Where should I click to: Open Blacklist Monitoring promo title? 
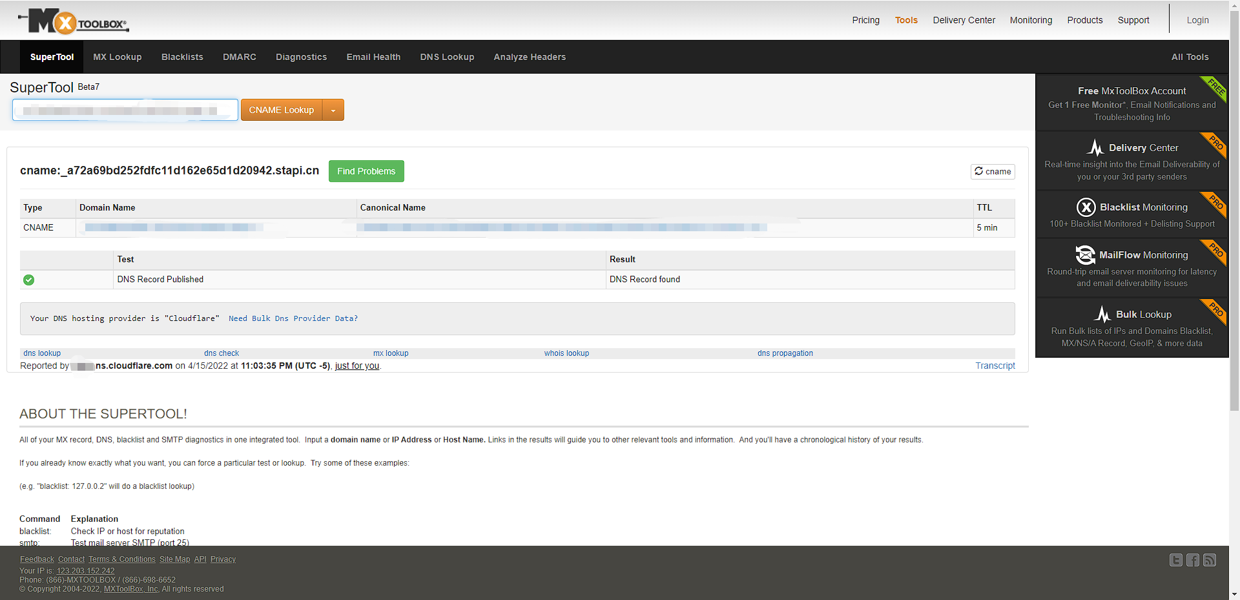tap(1144, 207)
